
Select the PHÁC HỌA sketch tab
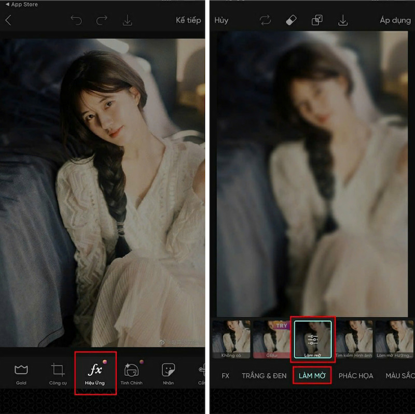(x=356, y=376)
